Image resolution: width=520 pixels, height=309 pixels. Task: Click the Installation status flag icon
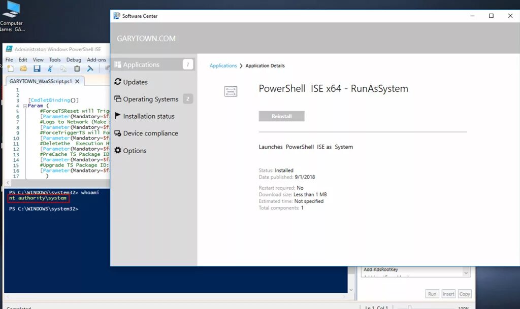(117, 116)
